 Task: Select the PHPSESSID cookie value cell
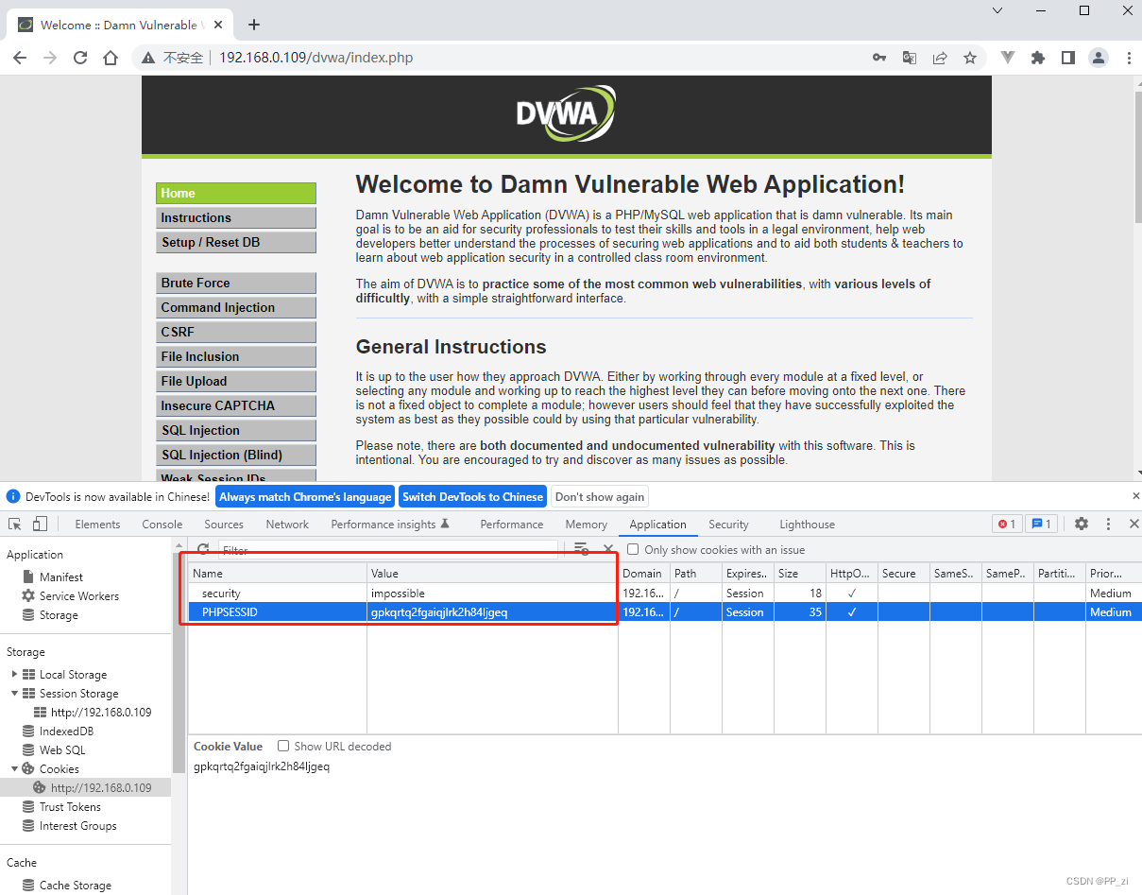[492, 612]
